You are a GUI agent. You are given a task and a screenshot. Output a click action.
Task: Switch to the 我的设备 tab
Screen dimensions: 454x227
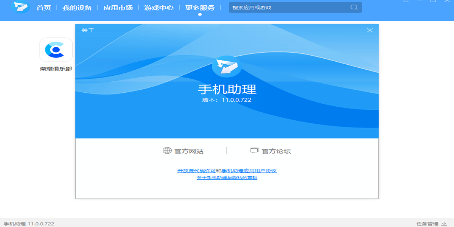pyautogui.click(x=77, y=8)
